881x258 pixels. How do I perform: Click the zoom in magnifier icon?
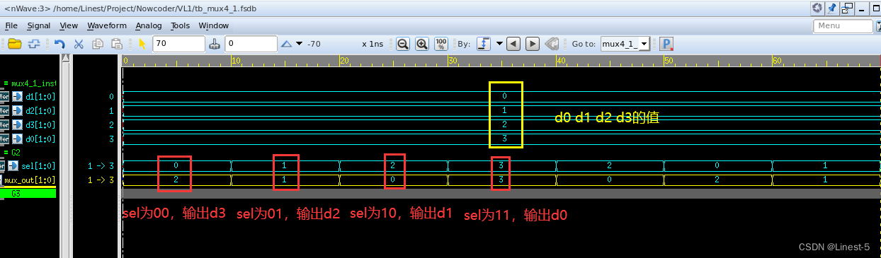point(421,44)
